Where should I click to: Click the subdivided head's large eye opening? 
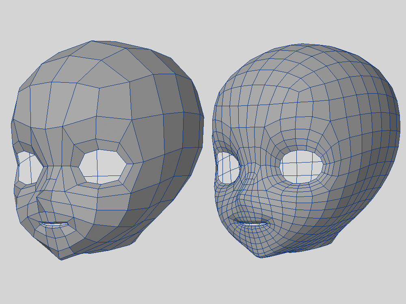(x=301, y=166)
